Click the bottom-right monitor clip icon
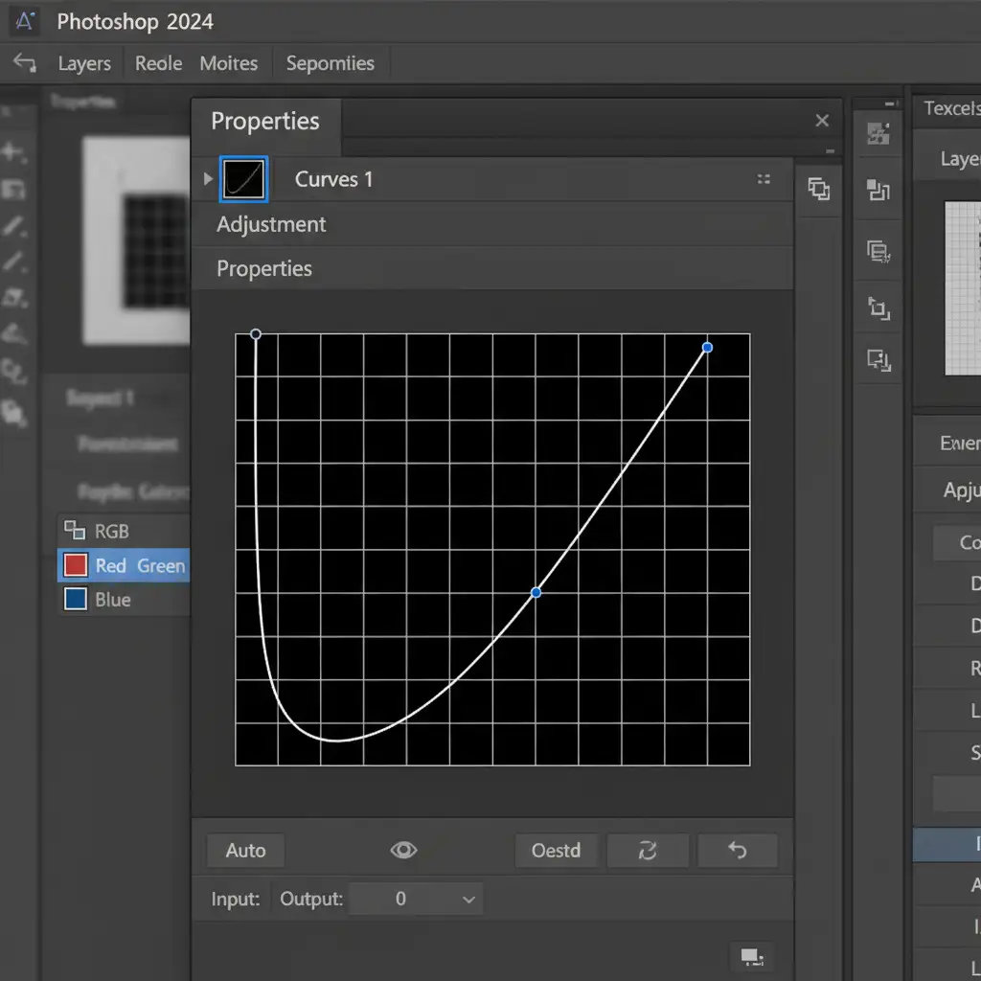The height and width of the screenshot is (981, 981). (x=752, y=956)
